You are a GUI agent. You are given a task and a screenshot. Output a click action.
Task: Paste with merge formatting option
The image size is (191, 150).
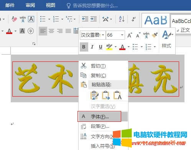[x=106, y=95]
